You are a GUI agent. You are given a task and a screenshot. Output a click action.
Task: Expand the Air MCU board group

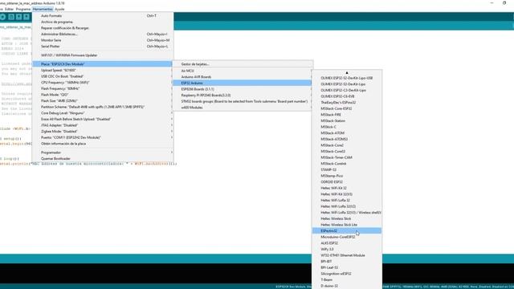pos(243,71)
